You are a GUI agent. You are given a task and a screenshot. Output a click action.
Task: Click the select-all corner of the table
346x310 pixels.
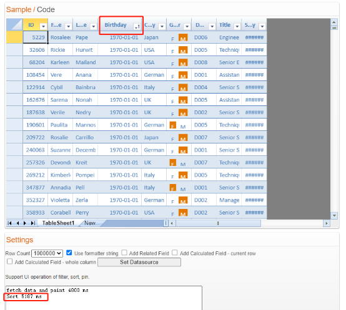[14, 24]
